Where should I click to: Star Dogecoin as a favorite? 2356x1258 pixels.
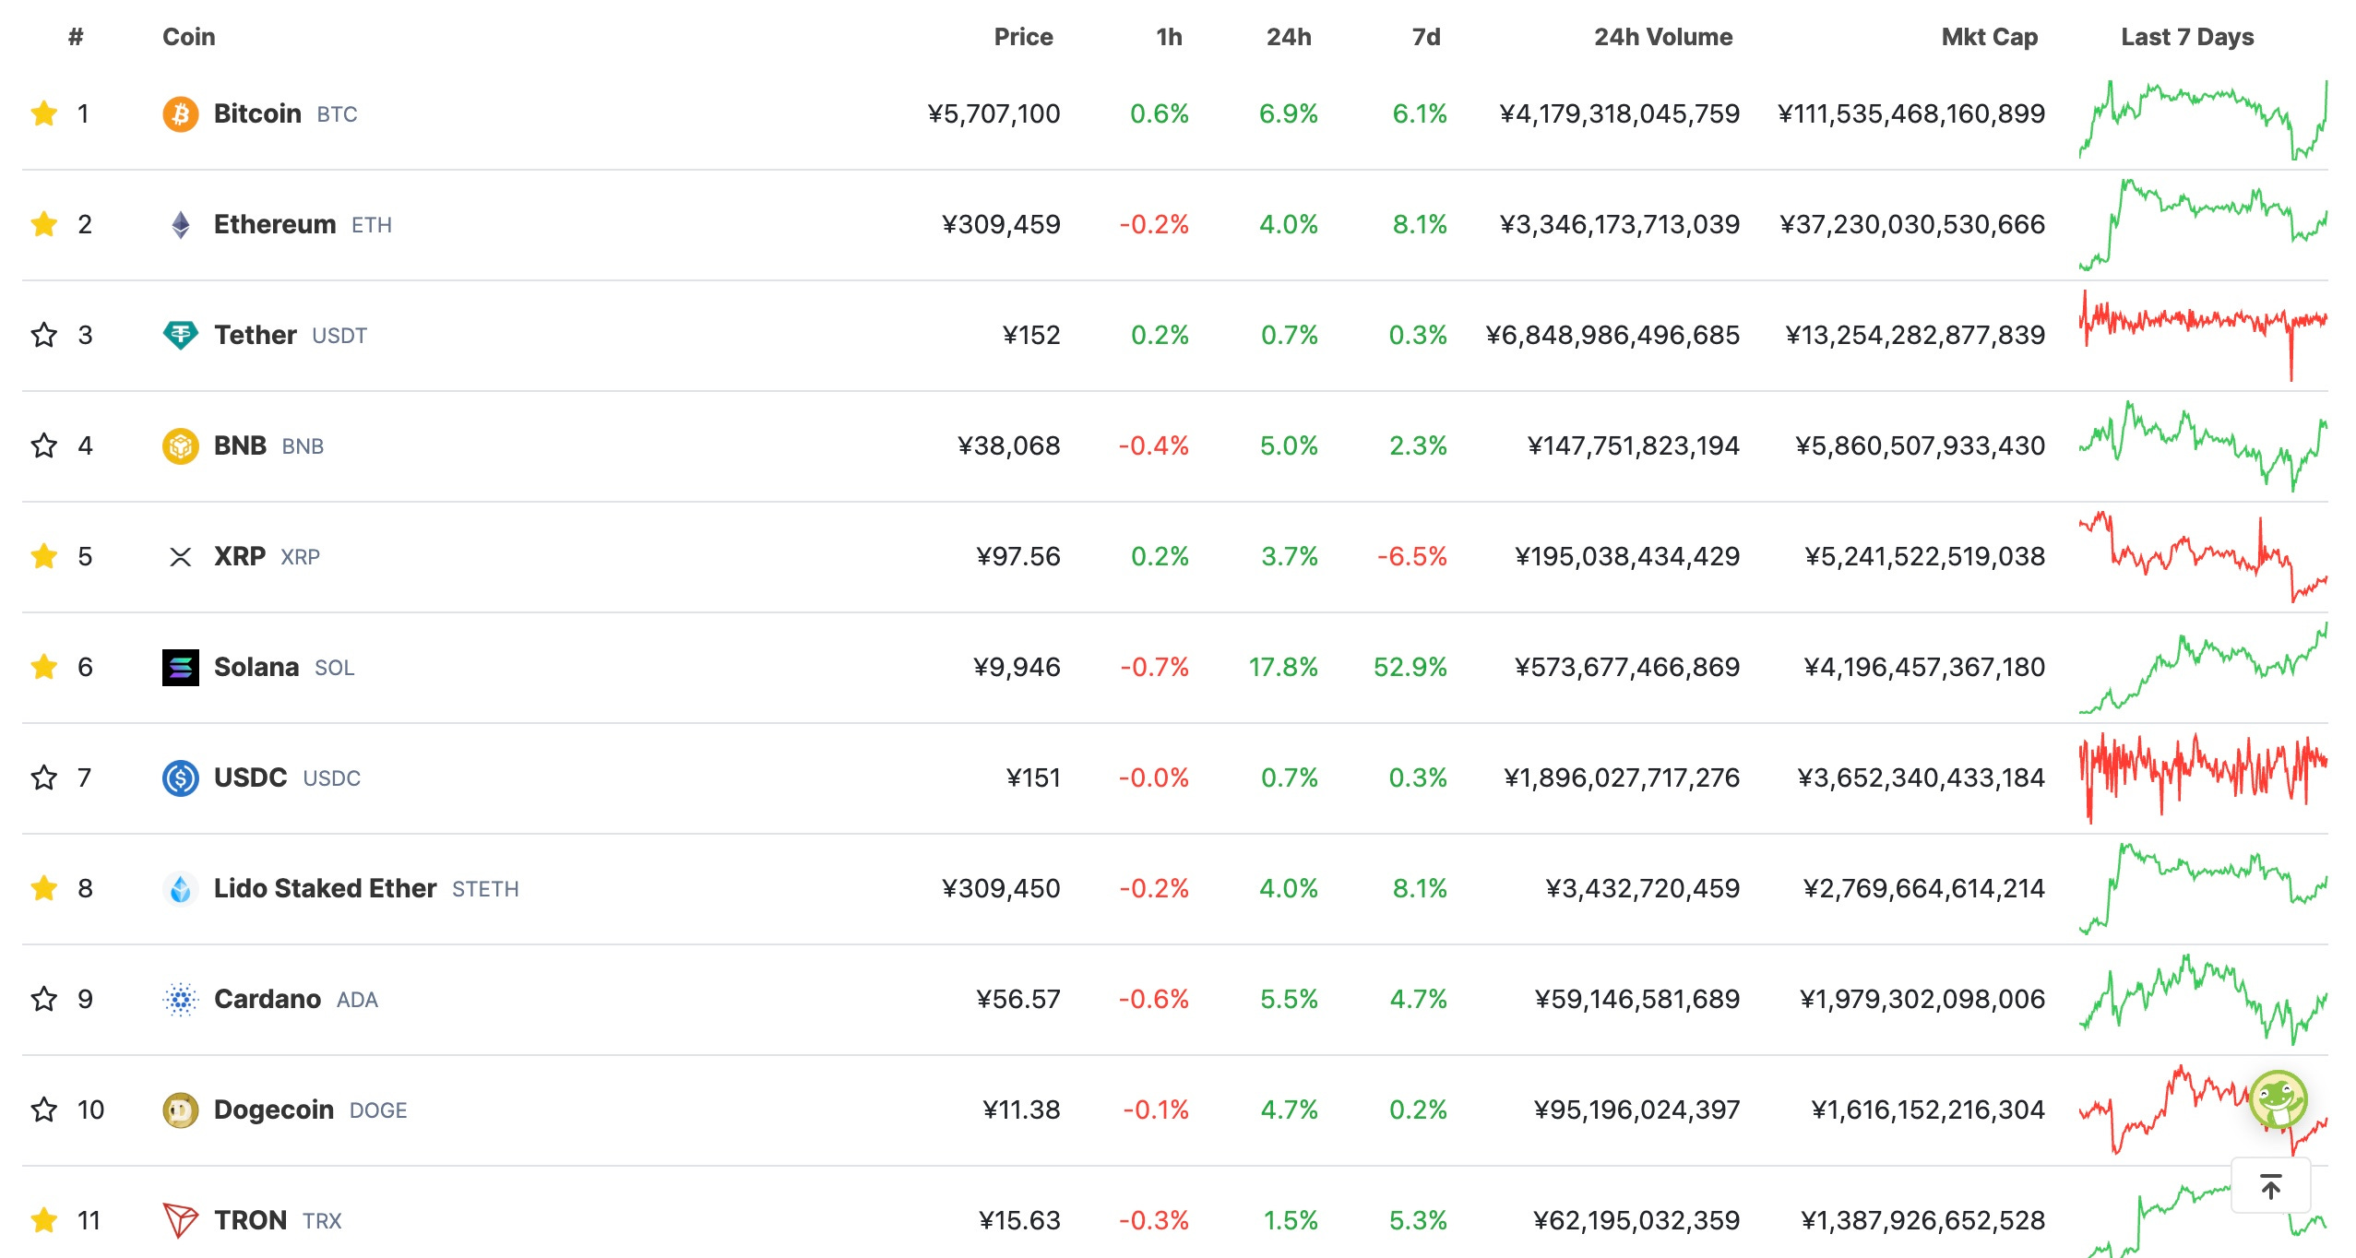pyautogui.click(x=44, y=1110)
